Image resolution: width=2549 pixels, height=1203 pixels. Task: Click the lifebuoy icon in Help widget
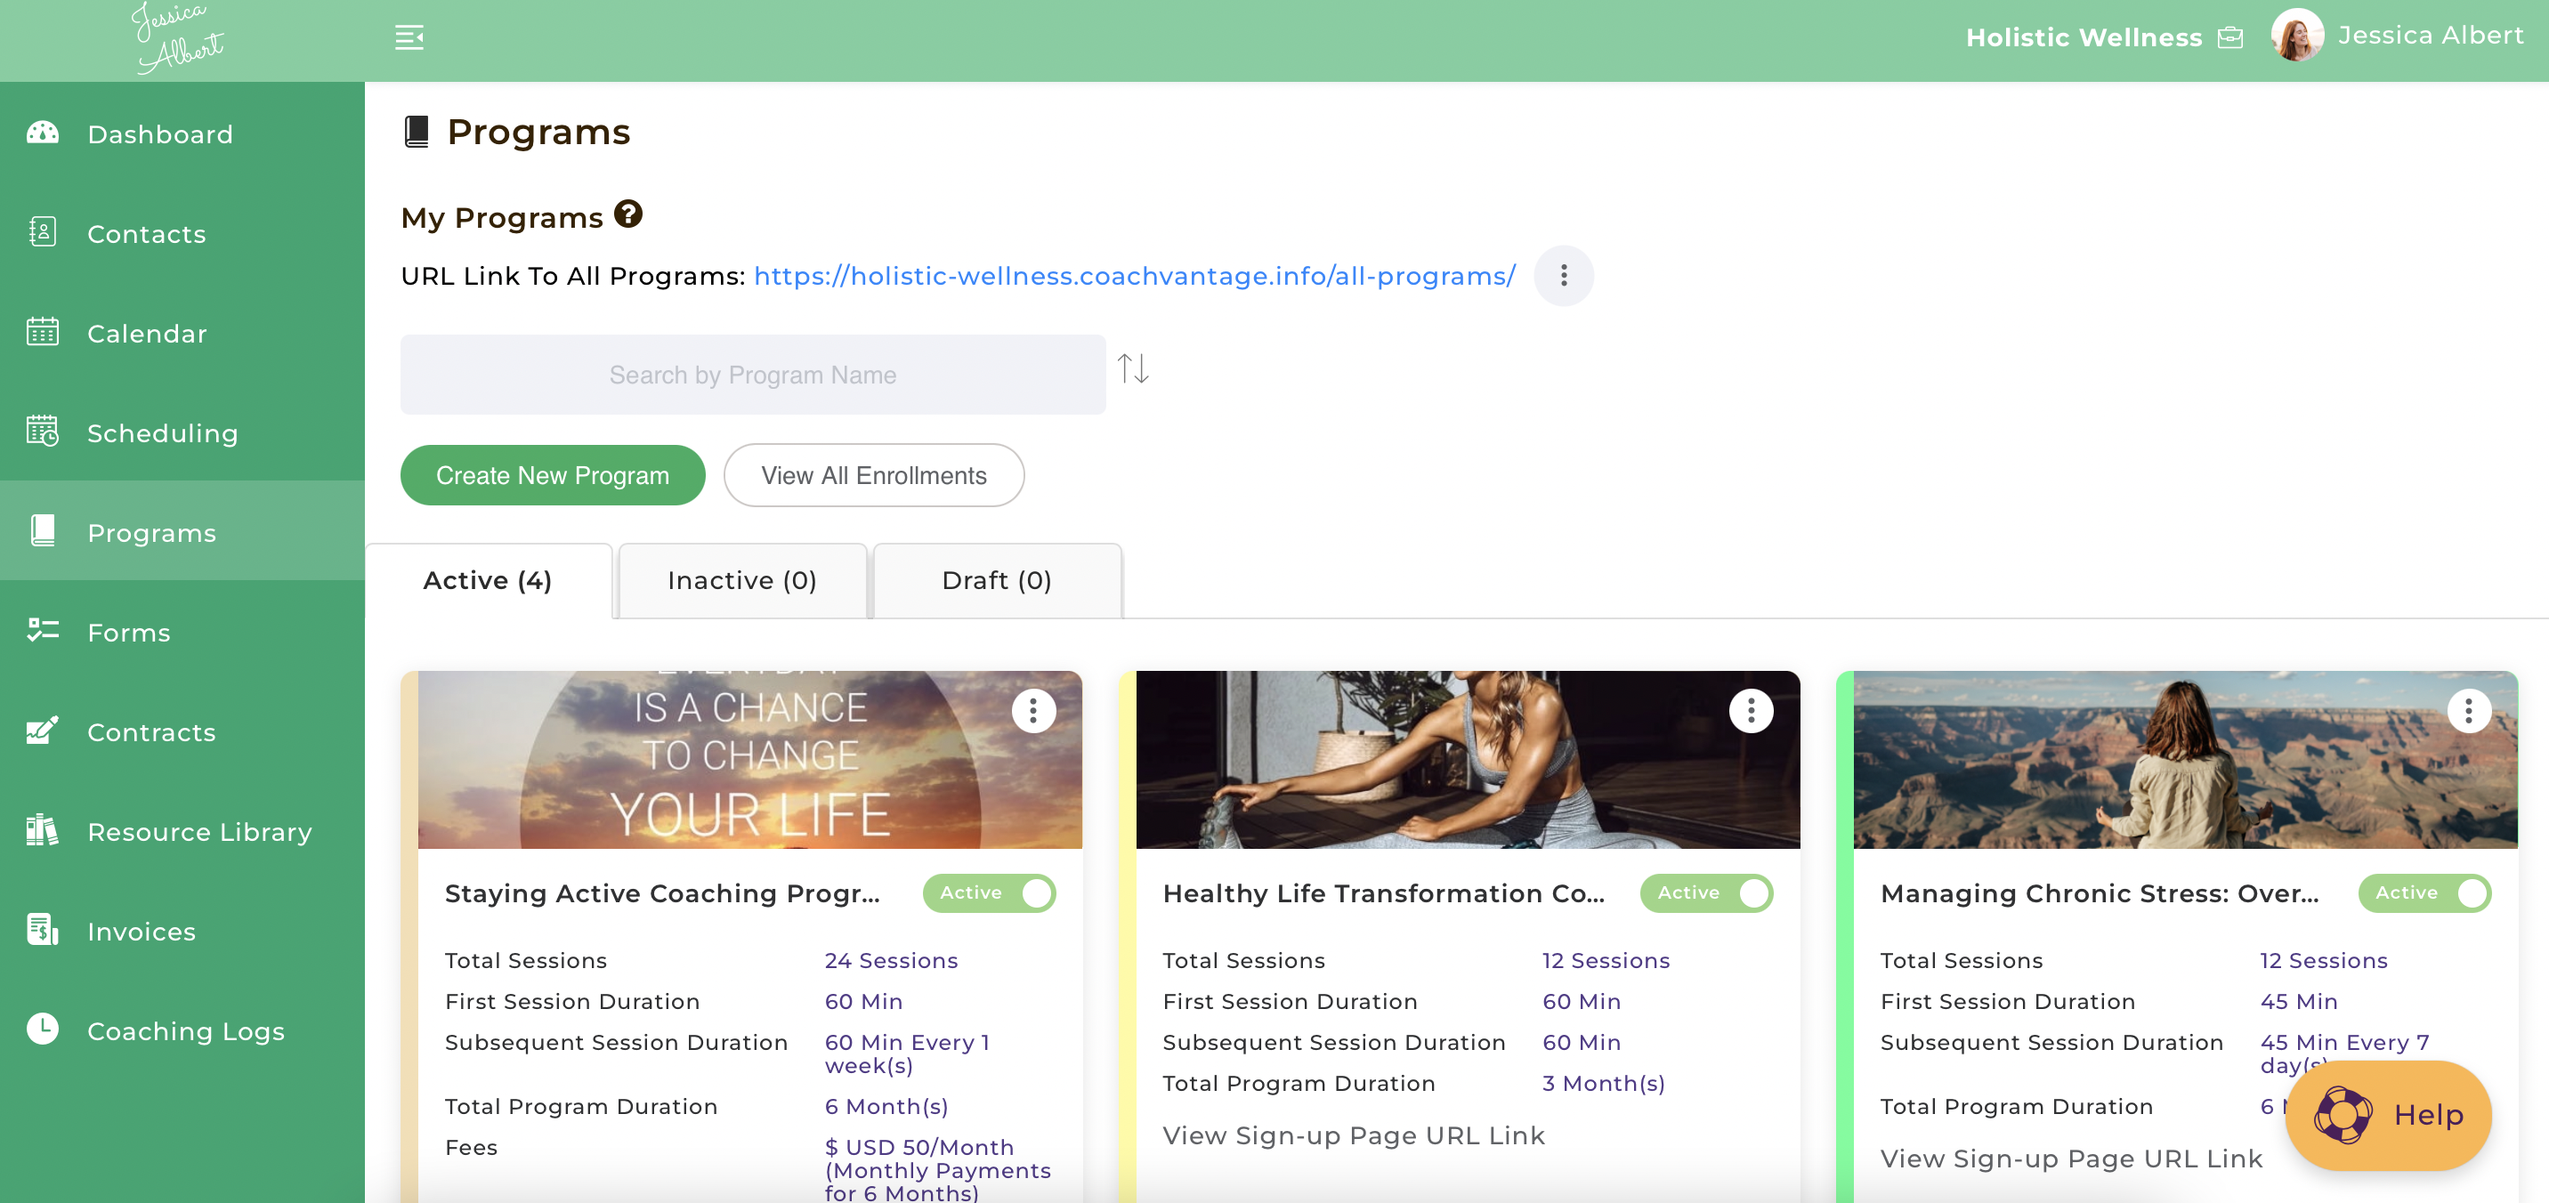[2343, 1115]
